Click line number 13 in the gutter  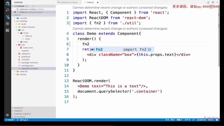tap(66, 81)
